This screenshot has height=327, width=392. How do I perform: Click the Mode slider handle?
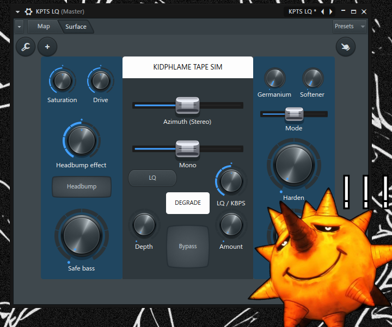(x=294, y=114)
